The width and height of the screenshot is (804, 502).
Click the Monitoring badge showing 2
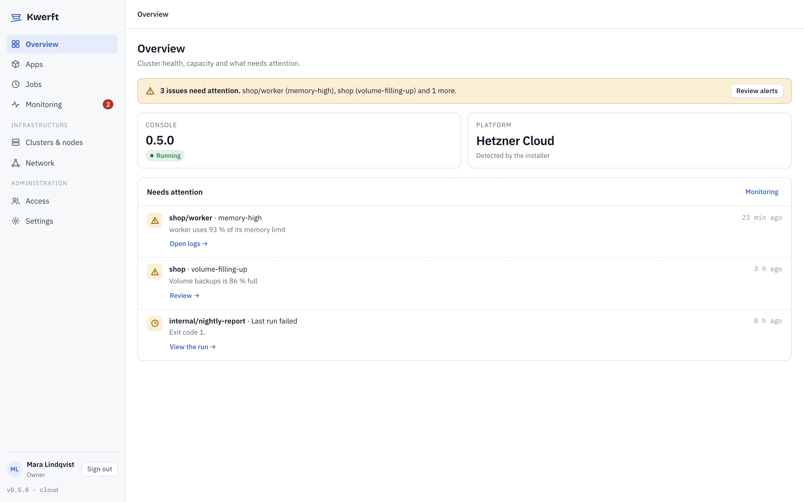point(108,104)
